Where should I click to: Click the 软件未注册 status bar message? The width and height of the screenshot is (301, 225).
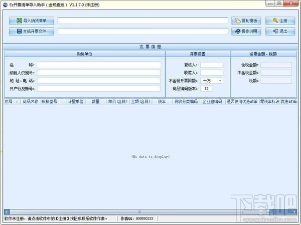[56, 218]
